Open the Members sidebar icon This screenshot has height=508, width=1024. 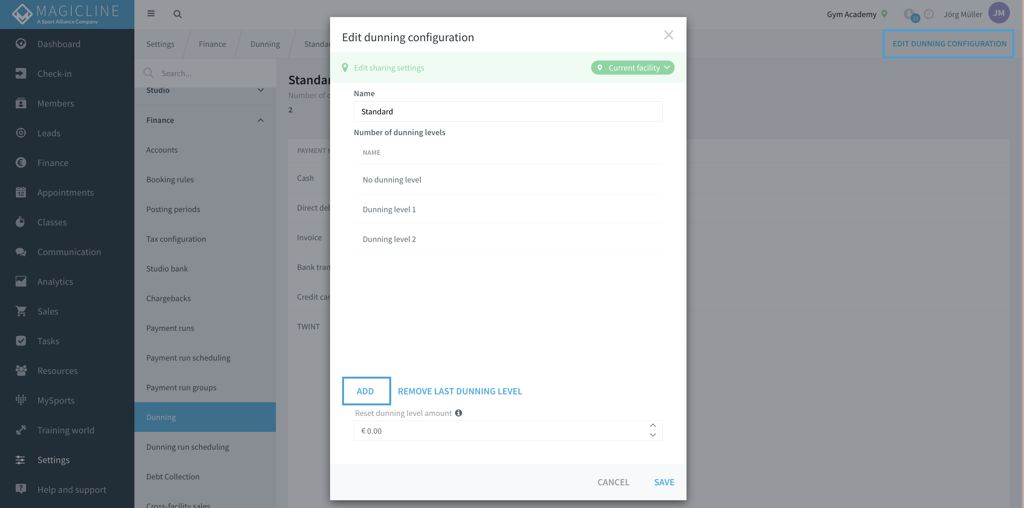(x=21, y=103)
